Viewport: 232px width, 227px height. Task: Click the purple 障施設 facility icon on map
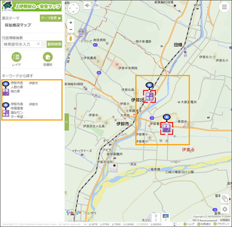[x=149, y=96]
